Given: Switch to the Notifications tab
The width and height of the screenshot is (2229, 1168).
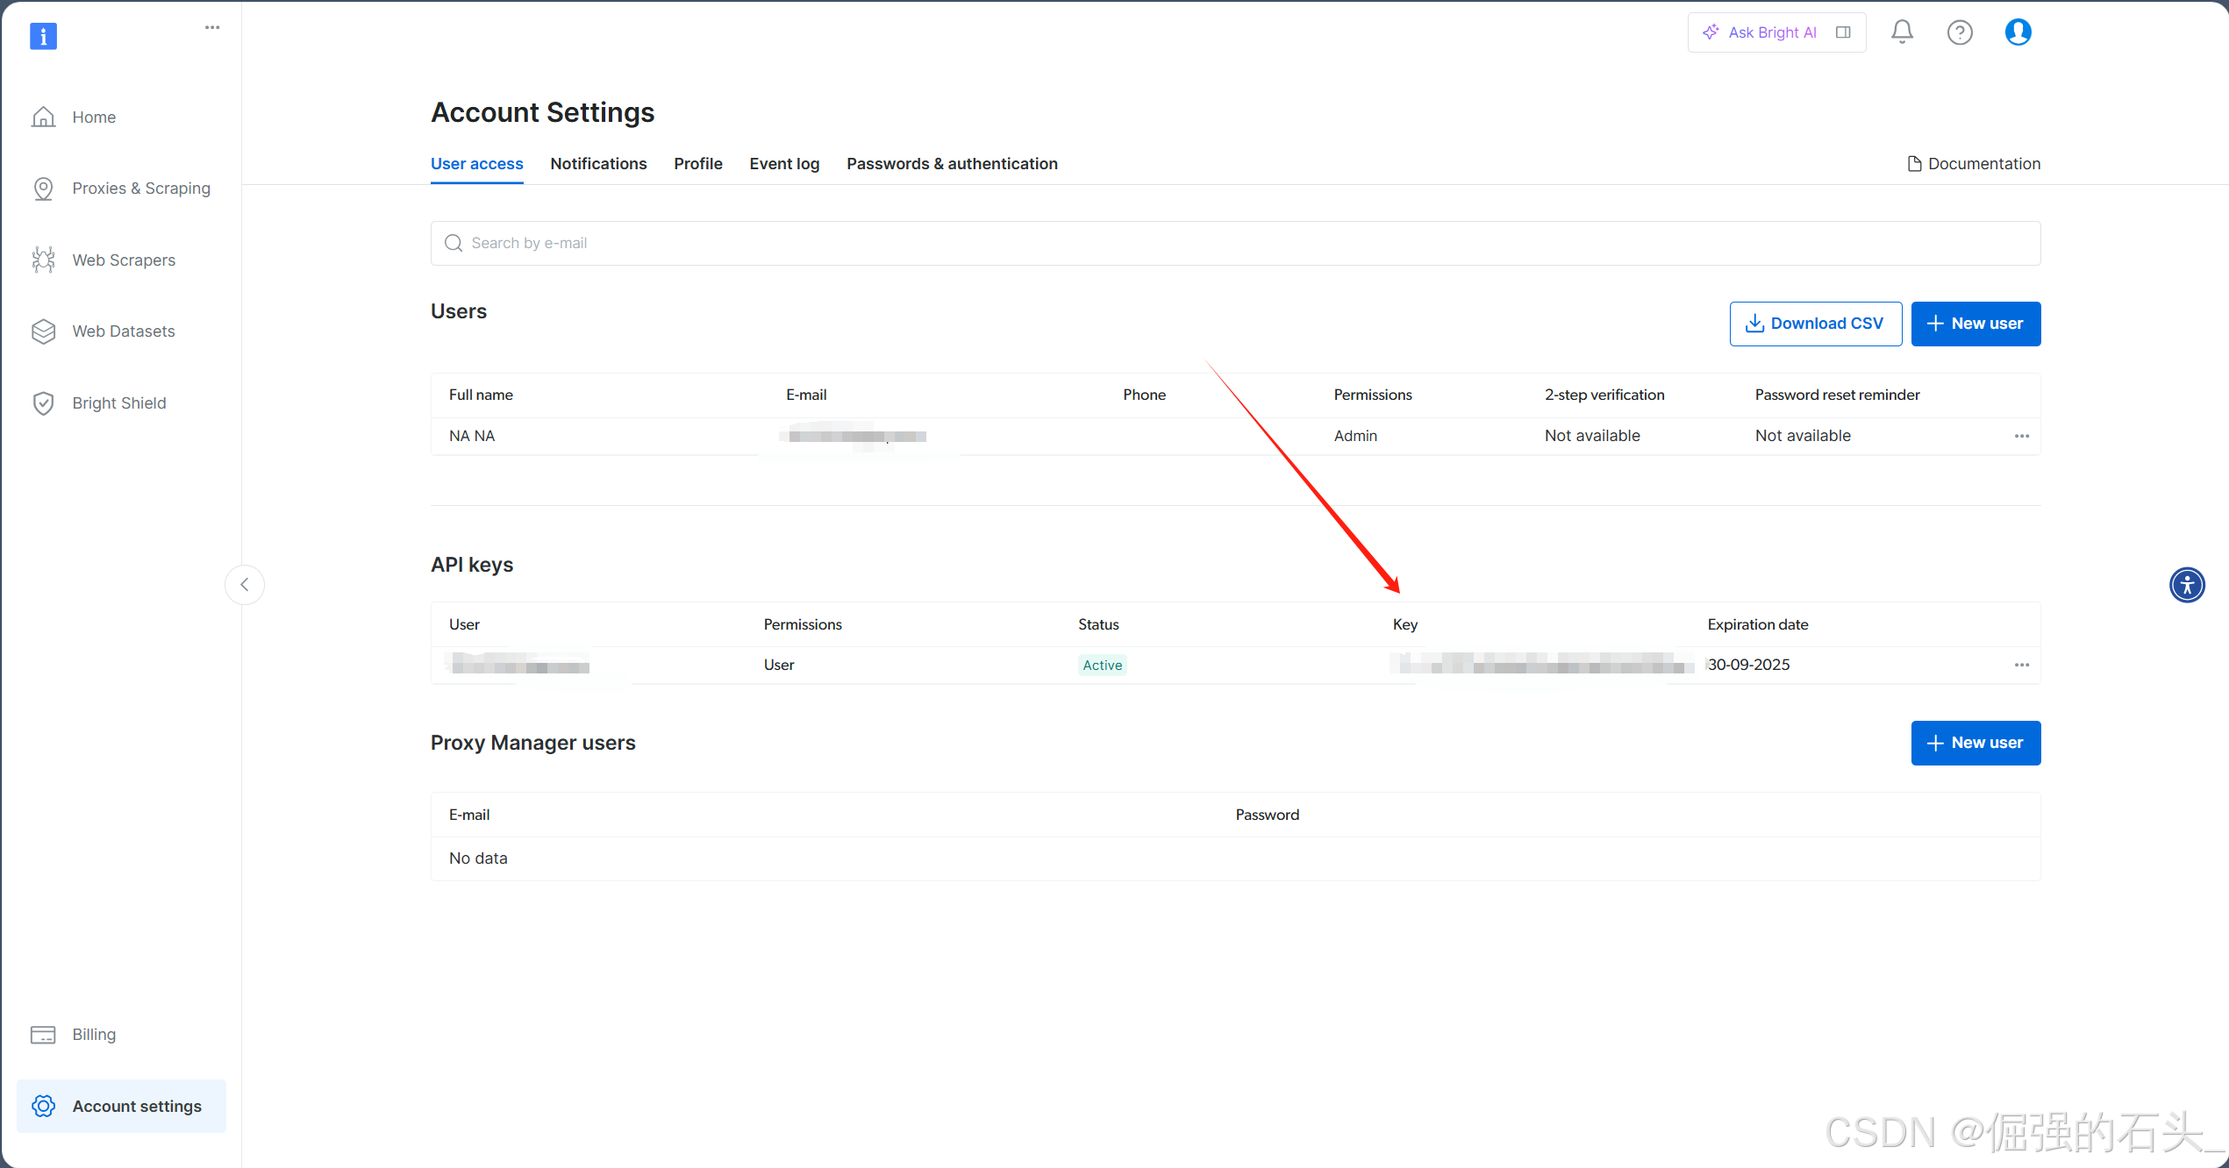Looking at the screenshot, I should (598, 164).
